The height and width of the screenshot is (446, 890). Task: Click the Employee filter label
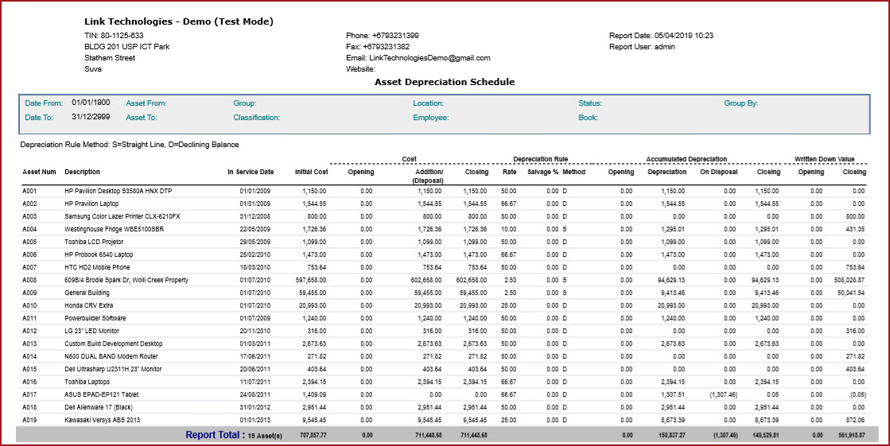pyautogui.click(x=431, y=118)
